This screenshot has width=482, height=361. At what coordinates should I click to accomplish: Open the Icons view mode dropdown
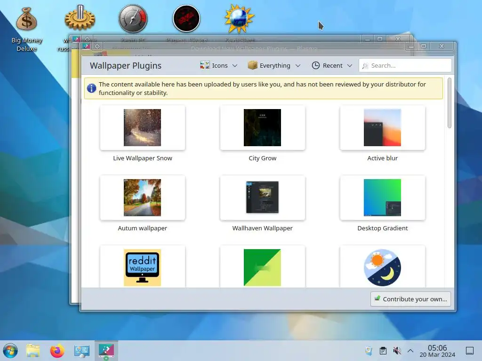(x=219, y=65)
